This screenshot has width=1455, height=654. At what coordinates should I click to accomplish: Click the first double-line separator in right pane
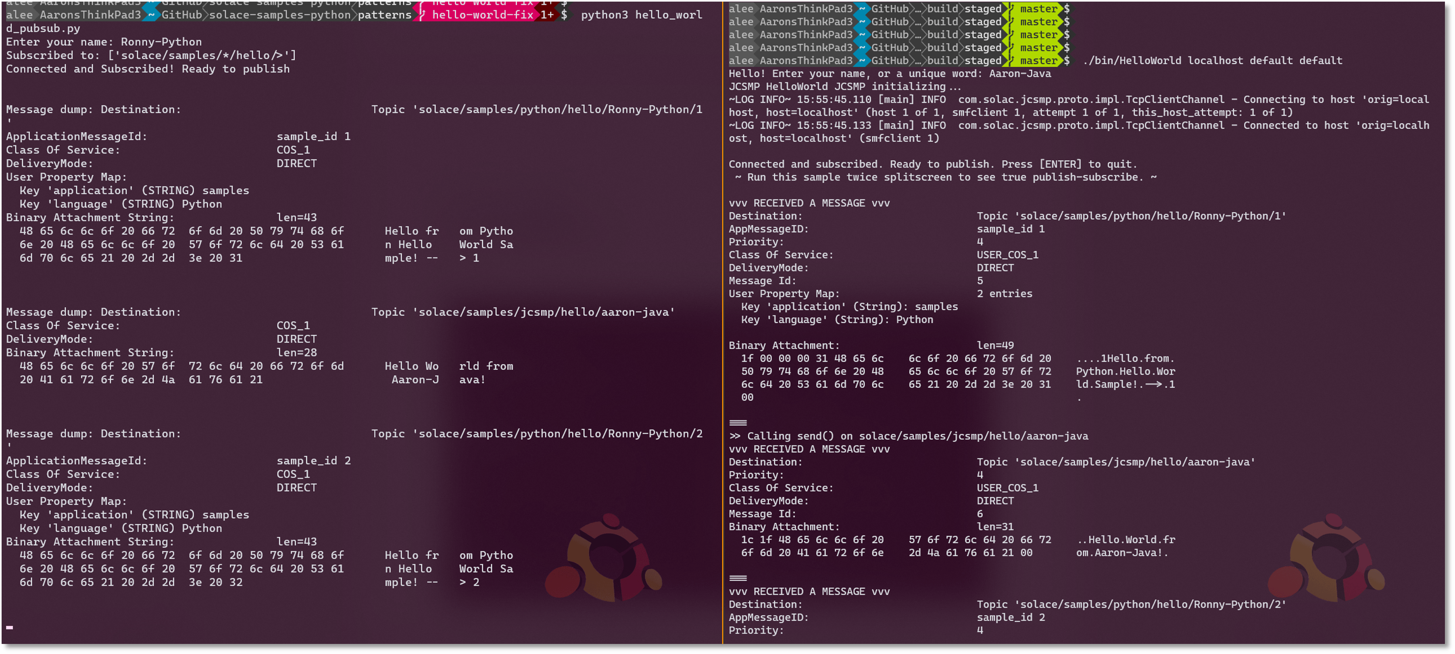pyautogui.click(x=738, y=423)
